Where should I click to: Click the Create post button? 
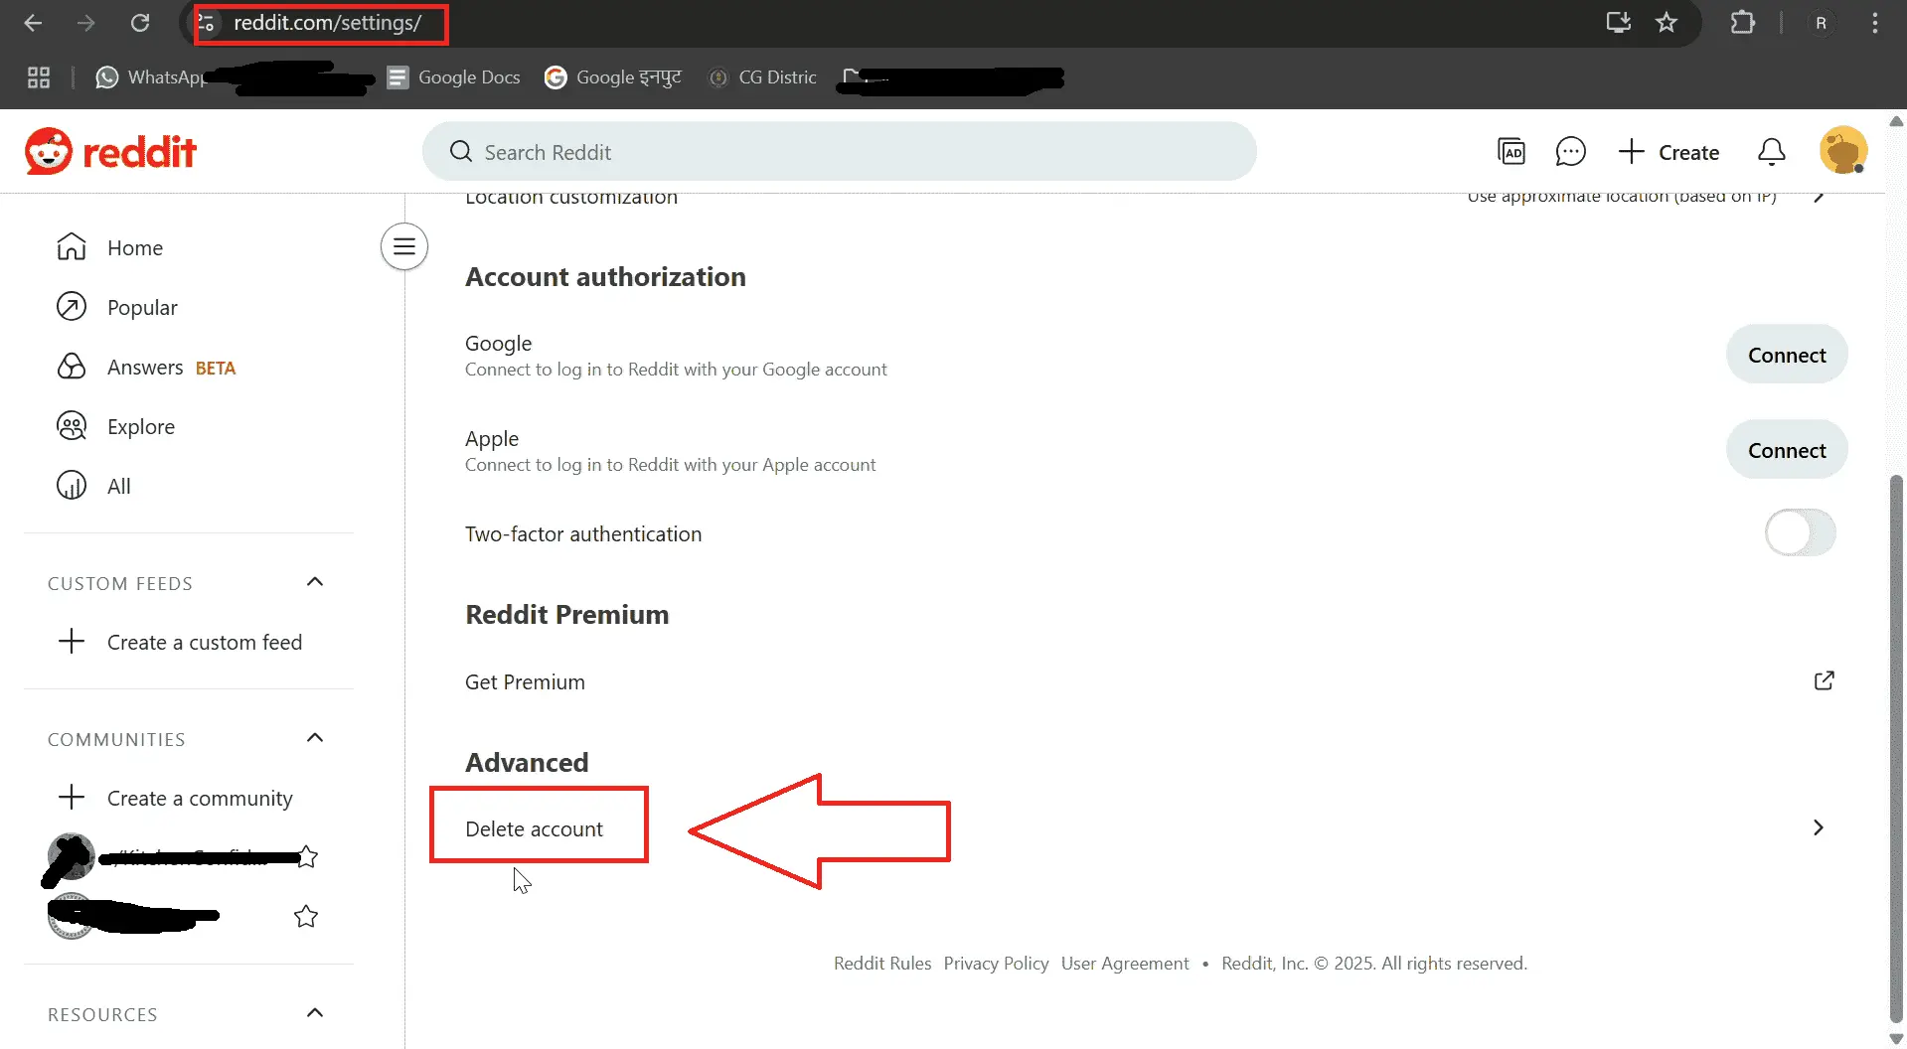[x=1669, y=152]
